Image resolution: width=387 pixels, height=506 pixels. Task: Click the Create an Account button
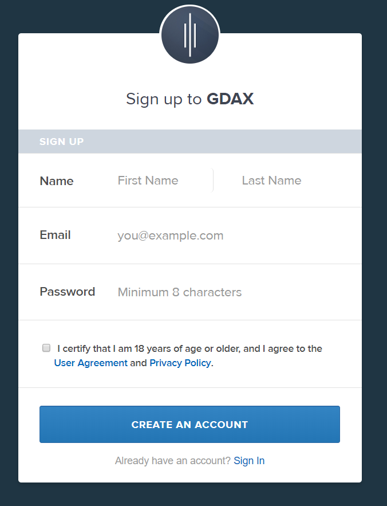coord(189,424)
